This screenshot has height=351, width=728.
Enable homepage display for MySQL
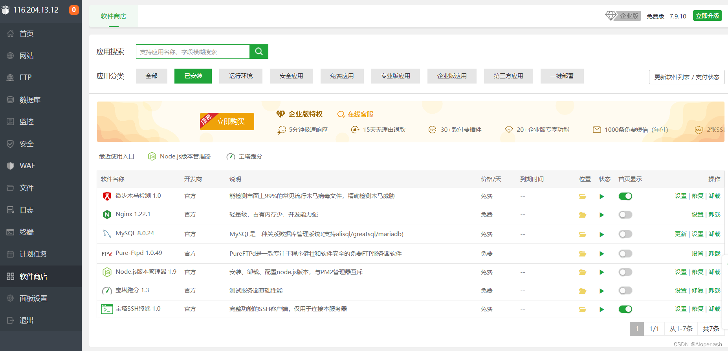point(625,234)
